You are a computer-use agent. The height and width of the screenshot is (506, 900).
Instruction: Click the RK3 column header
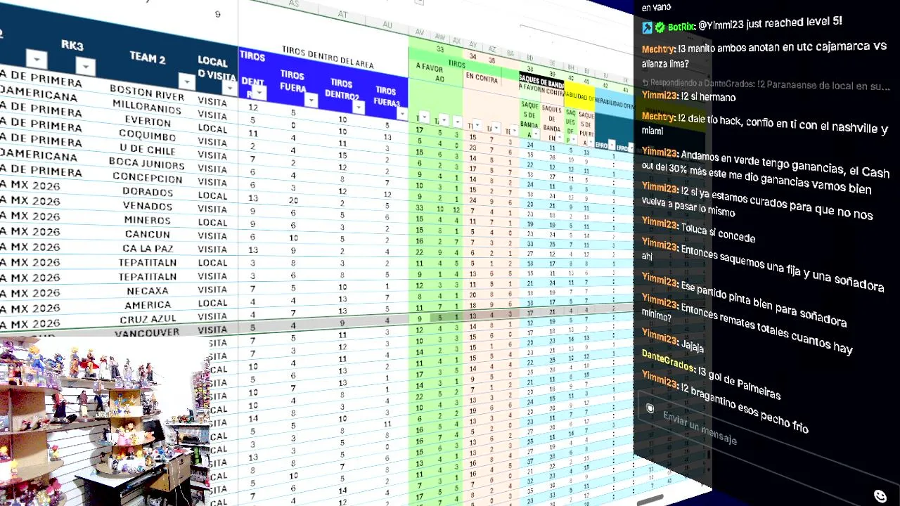[72, 46]
